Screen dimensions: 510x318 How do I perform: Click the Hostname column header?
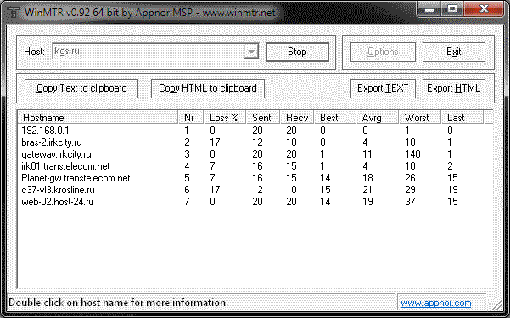(98, 118)
